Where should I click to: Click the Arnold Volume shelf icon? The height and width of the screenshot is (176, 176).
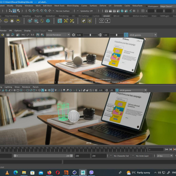(48, 21)
